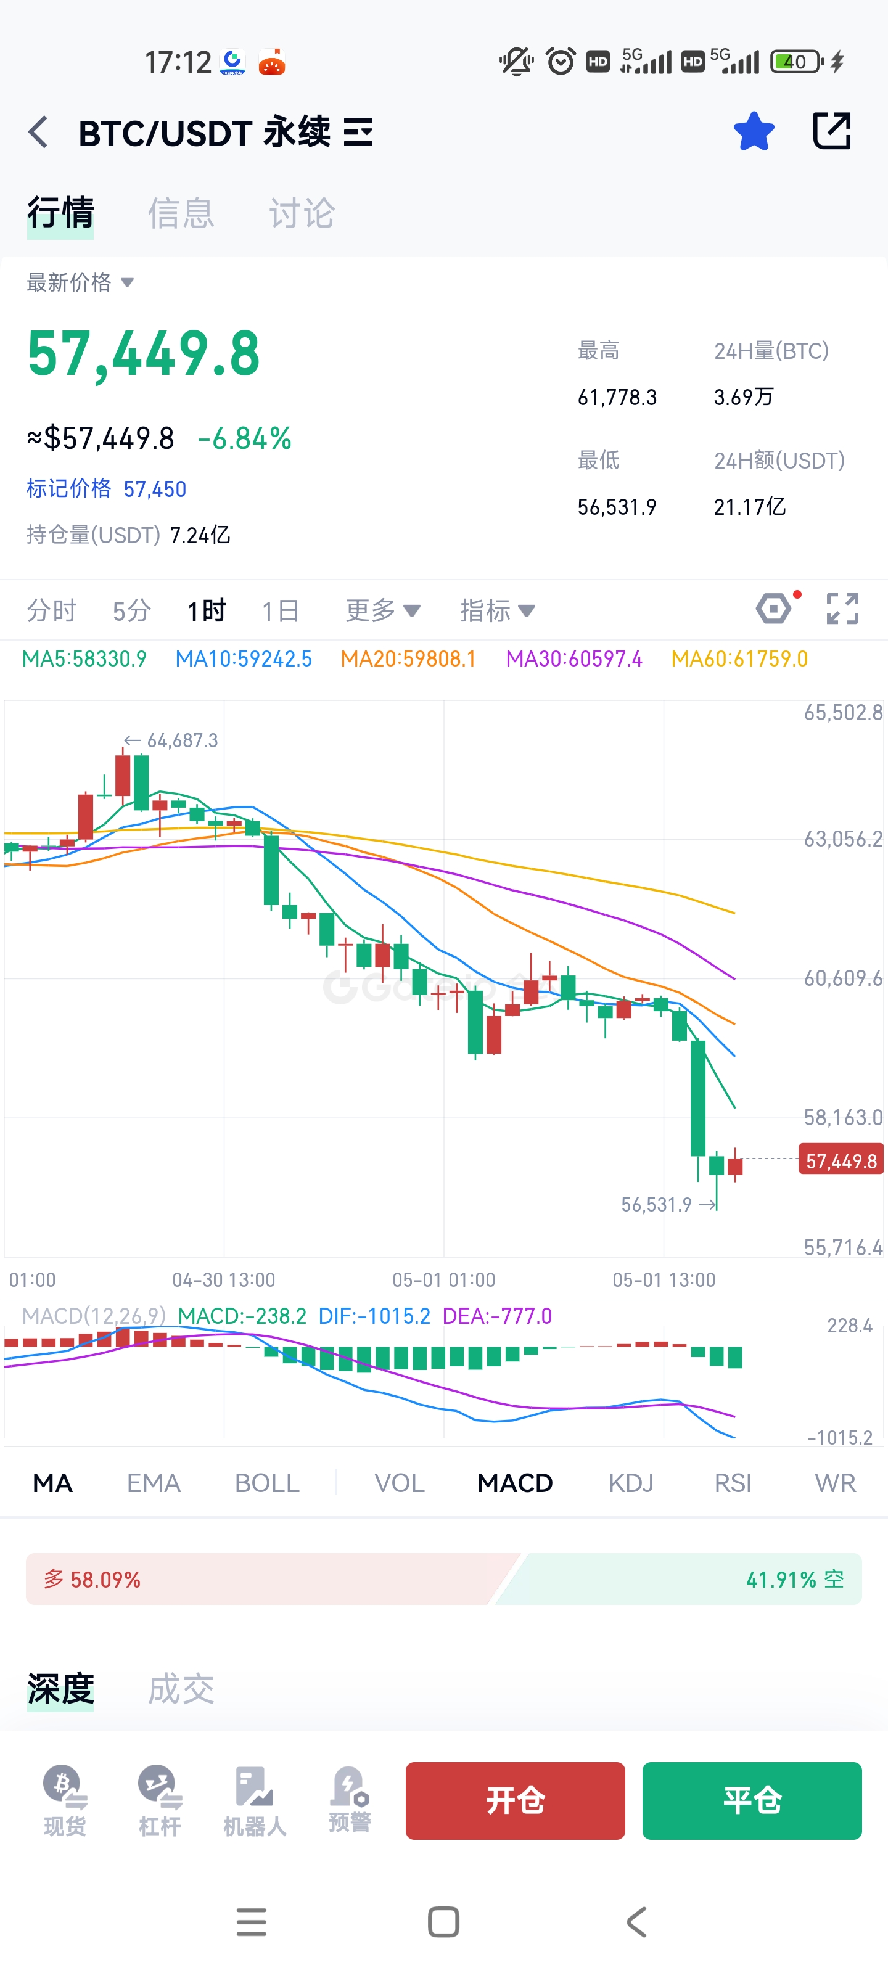Tap the MA30:60597.4 value
Viewport: 888px width, 1973px height.
[574, 658]
